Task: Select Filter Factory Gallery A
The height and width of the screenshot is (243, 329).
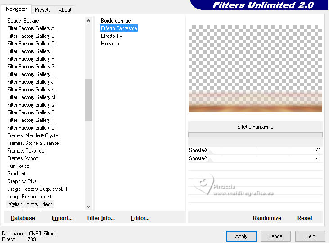Action: (x=31, y=28)
